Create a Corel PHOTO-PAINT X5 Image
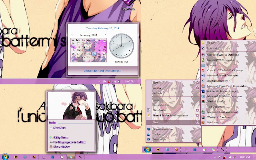Screen dimensions: 256x160 (228, 70)
